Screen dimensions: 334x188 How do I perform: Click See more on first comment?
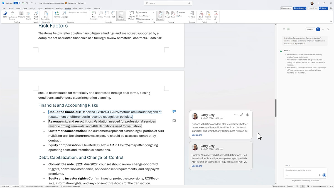[197, 135]
